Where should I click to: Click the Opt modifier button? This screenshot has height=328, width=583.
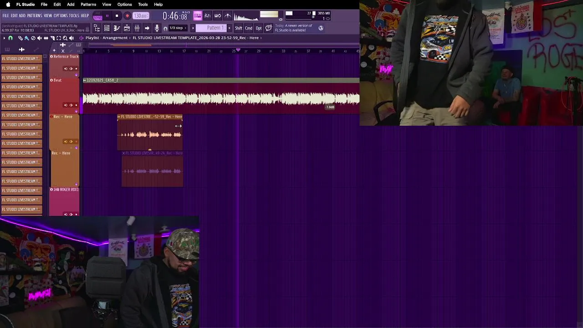point(259,28)
